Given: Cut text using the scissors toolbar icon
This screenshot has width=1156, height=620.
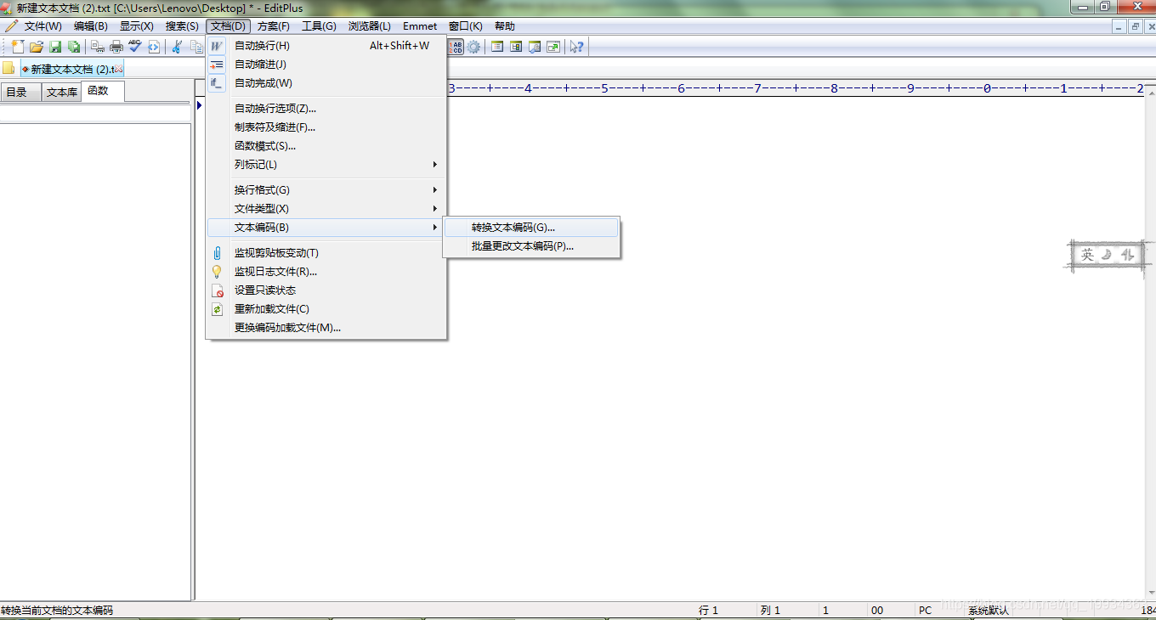Looking at the screenshot, I should coord(178,47).
